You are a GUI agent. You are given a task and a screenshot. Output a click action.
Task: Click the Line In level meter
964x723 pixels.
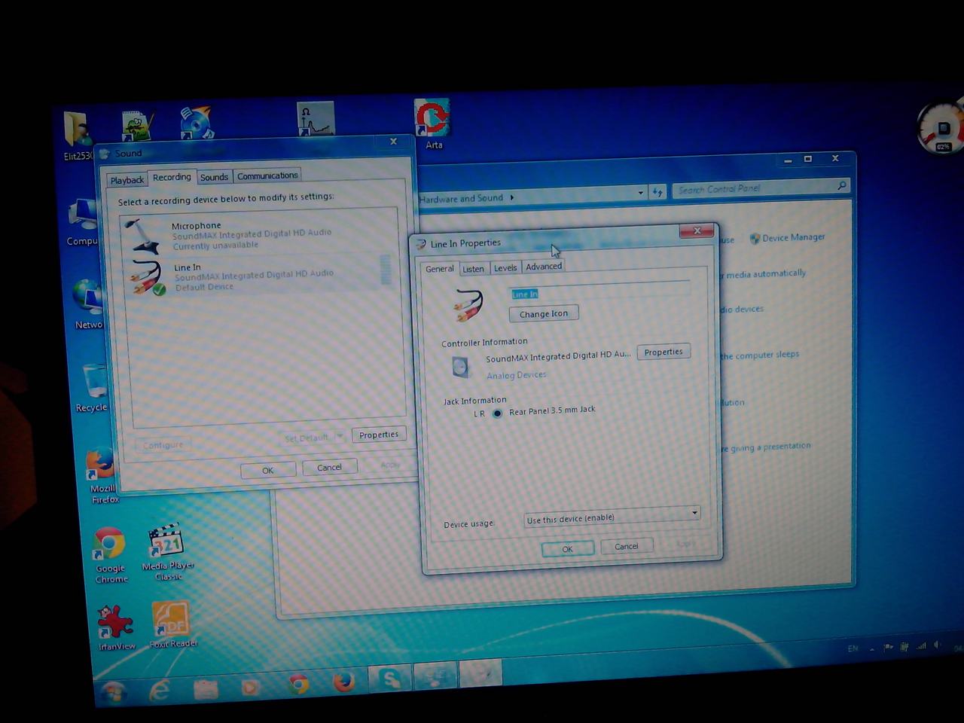pos(386,270)
